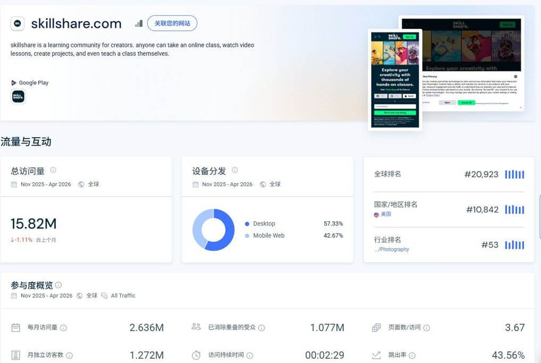Click the 已消除重叠的受众 people icon
The height and width of the screenshot is (363, 541).
click(196, 326)
